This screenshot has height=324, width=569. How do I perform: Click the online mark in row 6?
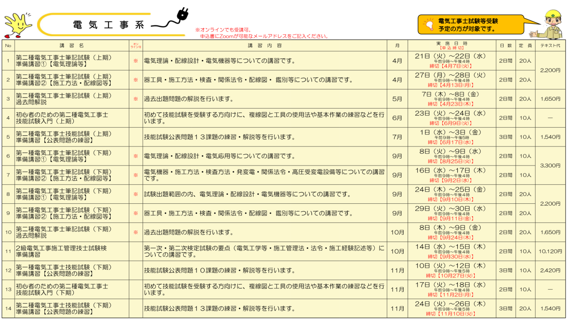pyautogui.click(x=136, y=156)
